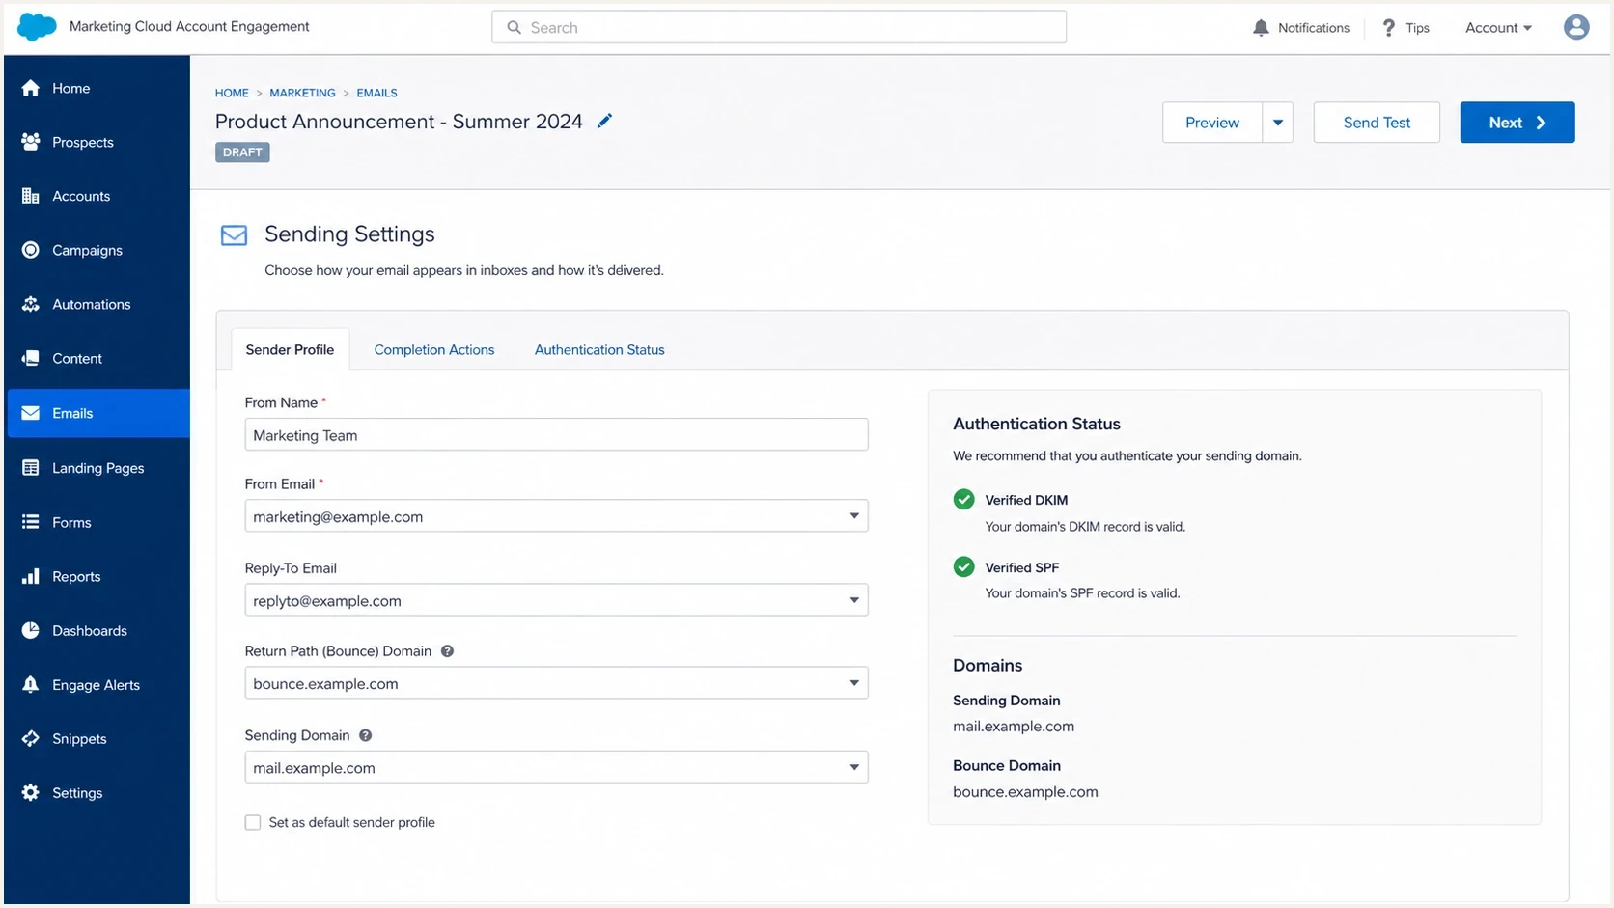Click the Send Test button
Viewport: 1614px width, 908px height.
[x=1377, y=123]
